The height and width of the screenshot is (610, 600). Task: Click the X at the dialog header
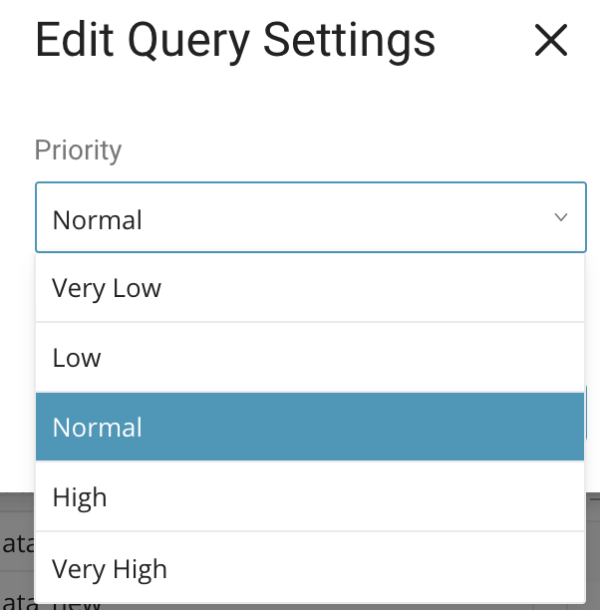point(550,41)
